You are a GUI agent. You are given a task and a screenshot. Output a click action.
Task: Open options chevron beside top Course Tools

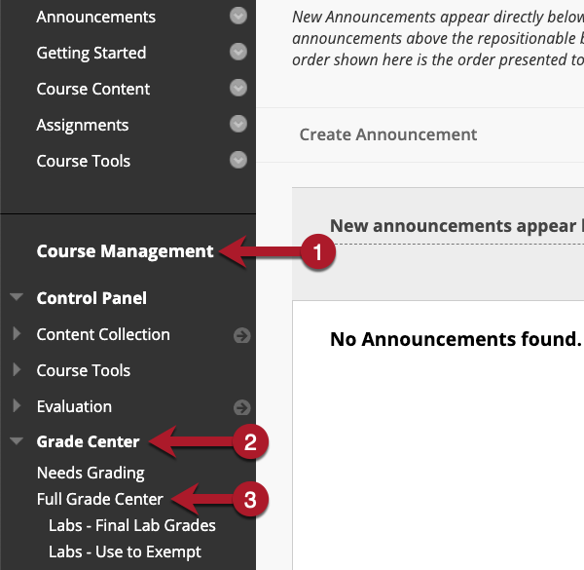tap(238, 161)
